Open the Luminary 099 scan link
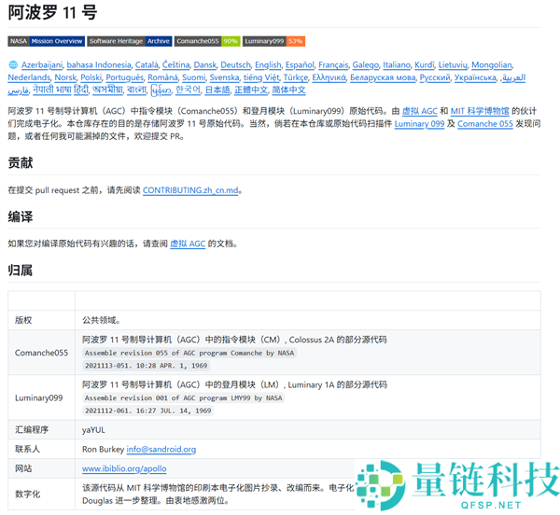This screenshot has width=560, height=515. pos(419,124)
